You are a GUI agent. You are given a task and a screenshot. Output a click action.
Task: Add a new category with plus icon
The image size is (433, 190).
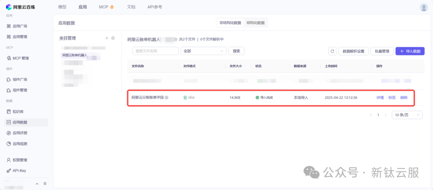[x=107, y=38]
